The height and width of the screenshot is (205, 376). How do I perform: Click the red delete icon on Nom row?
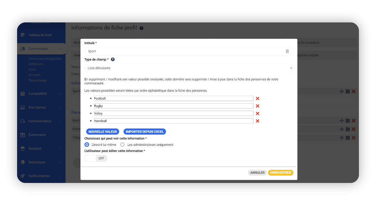[x=354, y=121]
